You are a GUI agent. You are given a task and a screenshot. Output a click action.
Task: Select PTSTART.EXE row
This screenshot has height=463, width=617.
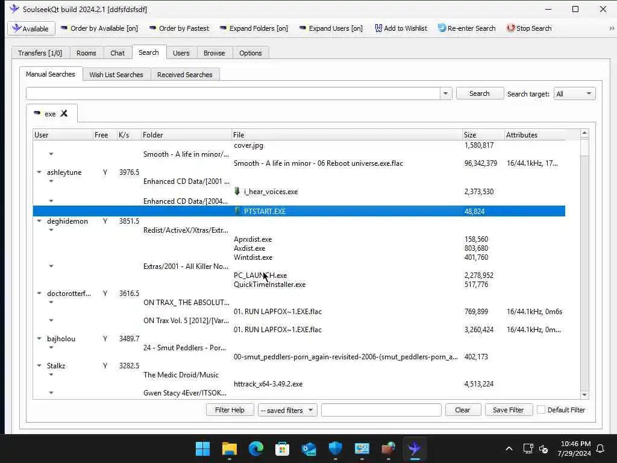click(299, 211)
